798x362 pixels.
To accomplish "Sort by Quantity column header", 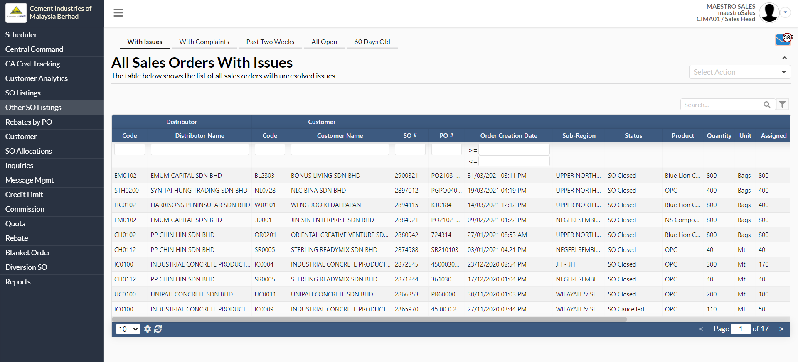I will point(719,136).
